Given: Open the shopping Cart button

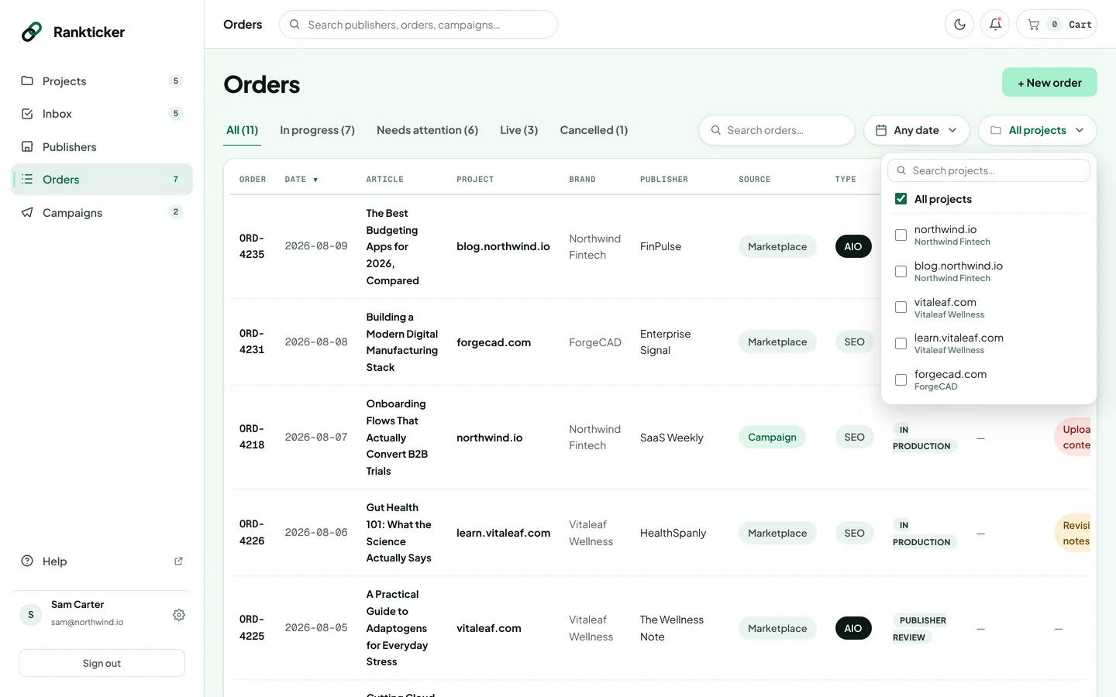Looking at the screenshot, I should pos(1056,25).
